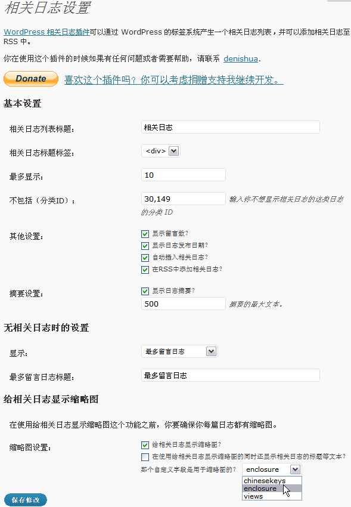Viewport: 351px width, 507px height.
Task: Open the 最多留言日志 display dropdown
Action: pyautogui.click(x=179, y=351)
